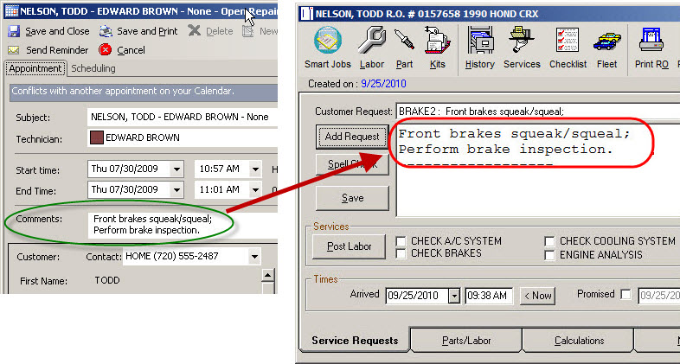Click the Subject text field

tap(180, 117)
